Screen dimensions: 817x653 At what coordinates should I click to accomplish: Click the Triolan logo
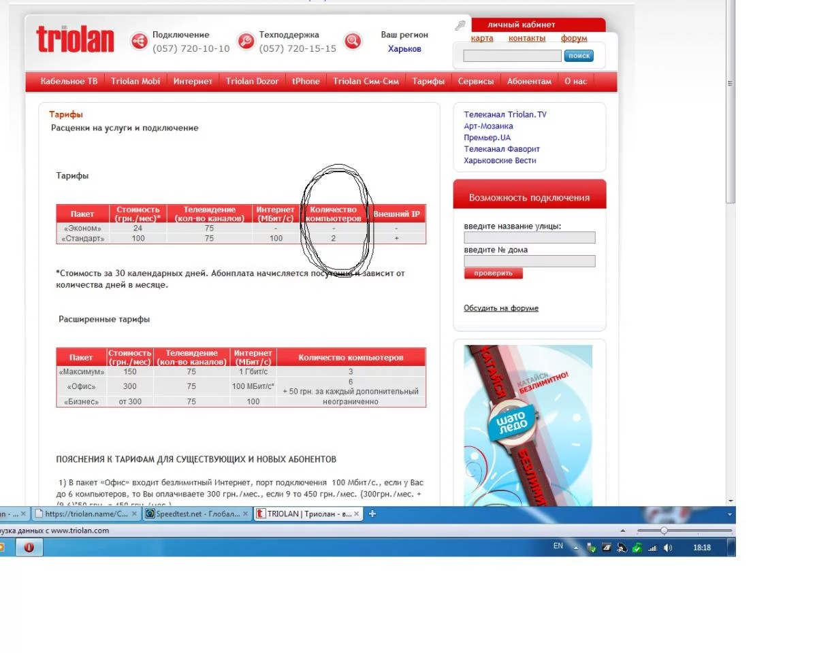[75, 39]
